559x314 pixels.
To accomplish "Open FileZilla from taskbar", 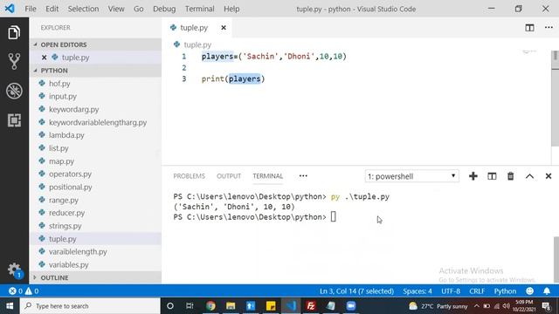I will pos(311,306).
